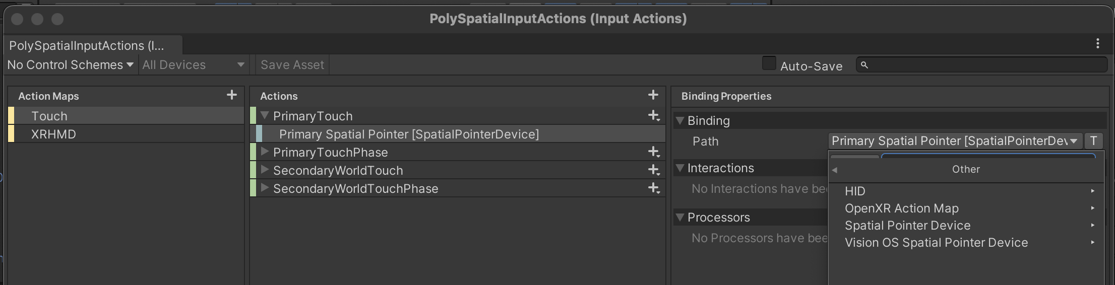Screen dimensions: 1115x285
Task: Expand the PrimaryTouchPhase action
Action: 265,152
